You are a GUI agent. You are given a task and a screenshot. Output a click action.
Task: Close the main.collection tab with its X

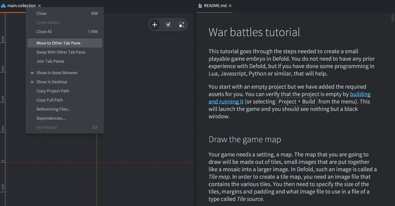[39, 6]
